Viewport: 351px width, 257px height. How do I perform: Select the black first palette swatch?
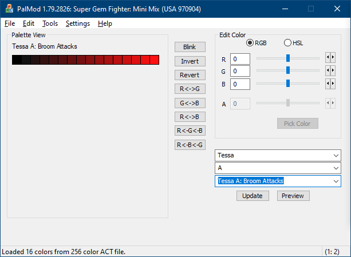(17, 60)
